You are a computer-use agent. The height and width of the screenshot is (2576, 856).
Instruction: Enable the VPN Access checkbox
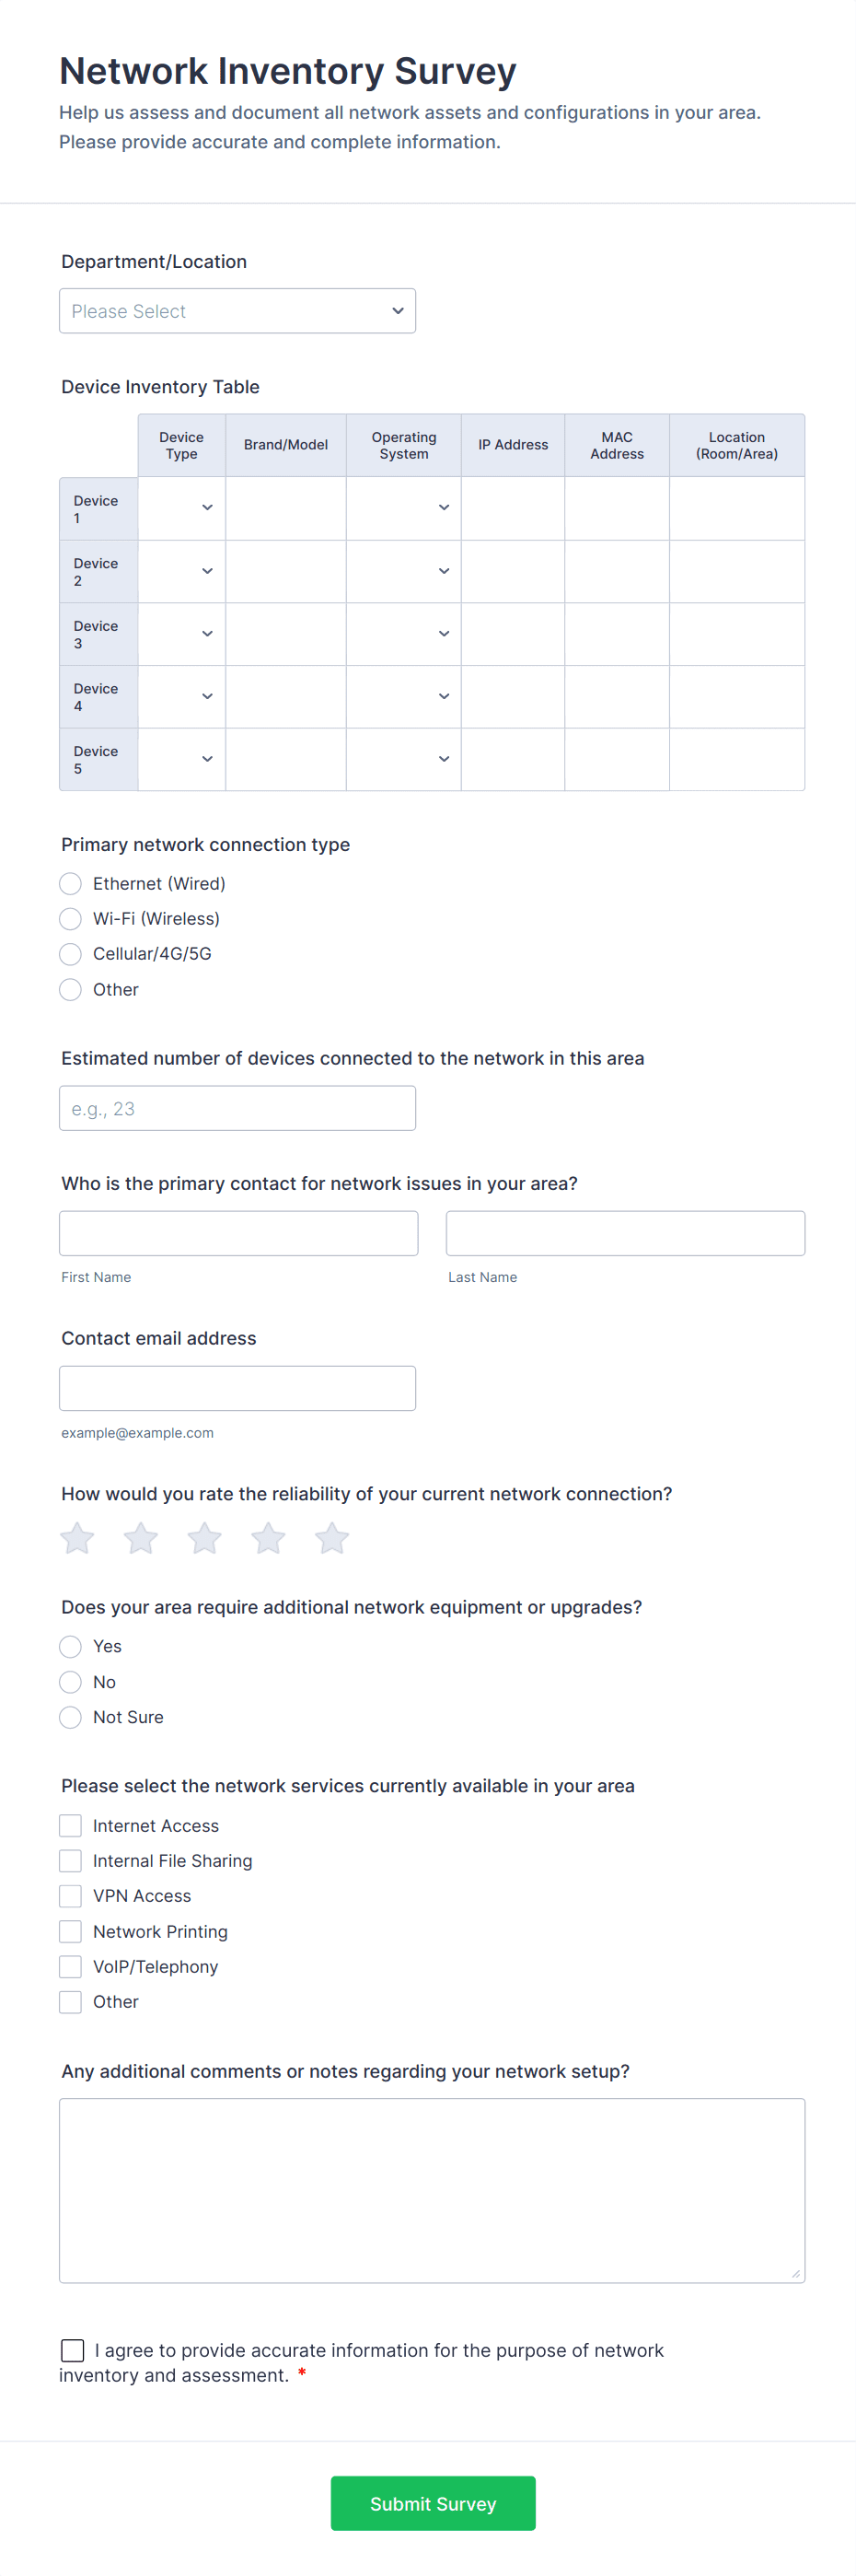(x=70, y=1896)
